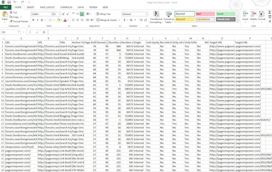272x172 pixels.
Task: Click the Increase Decimal icon
Action: click(x=141, y=20)
